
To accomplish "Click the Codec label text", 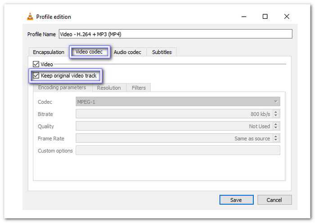I will [45, 102].
